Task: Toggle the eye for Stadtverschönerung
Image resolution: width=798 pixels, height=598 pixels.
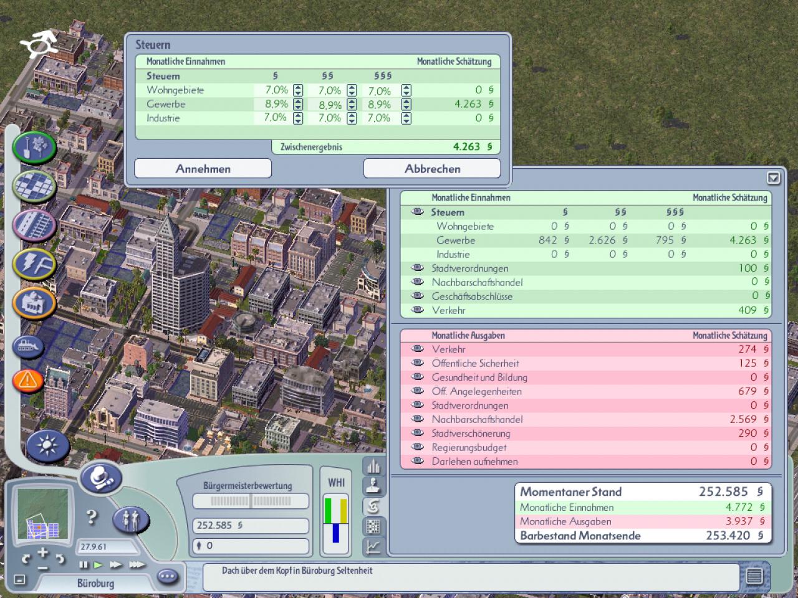Action: coord(418,433)
